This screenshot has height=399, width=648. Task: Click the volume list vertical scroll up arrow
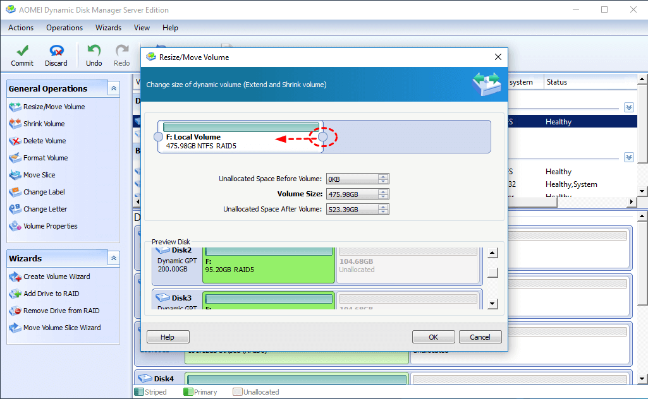[642, 79]
